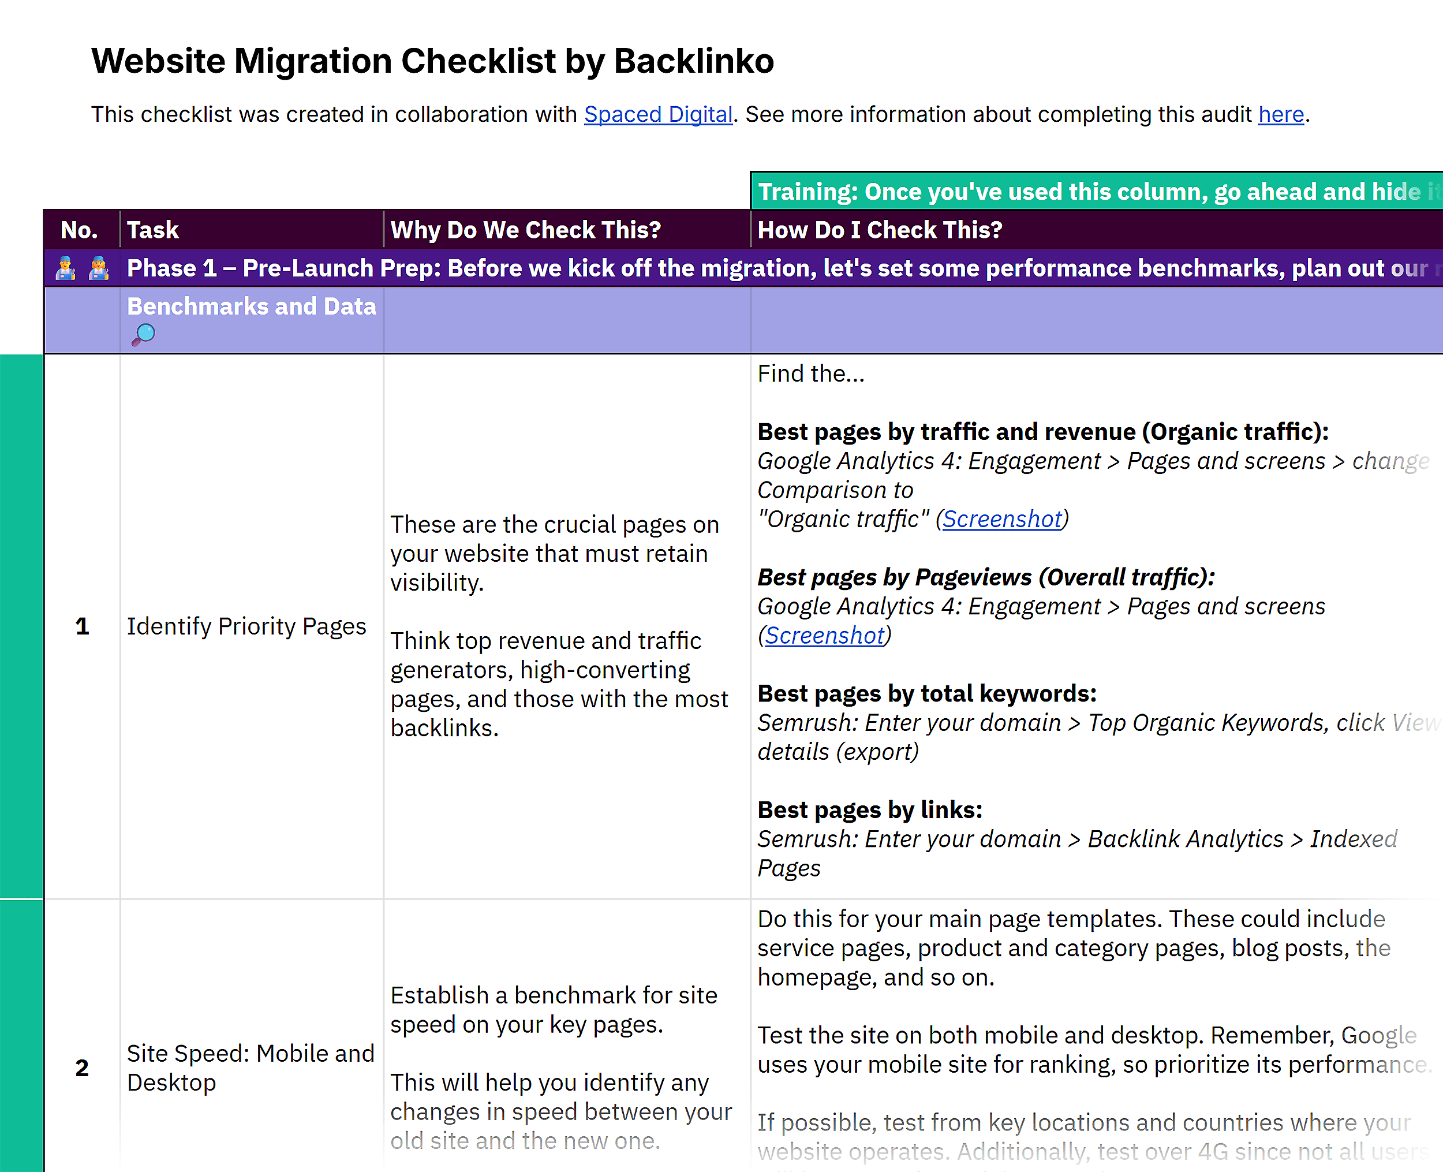Click 'Semrush: Enter your domain > Backlink Analytics' text
This screenshot has width=1443, height=1172.
[x=1076, y=853]
